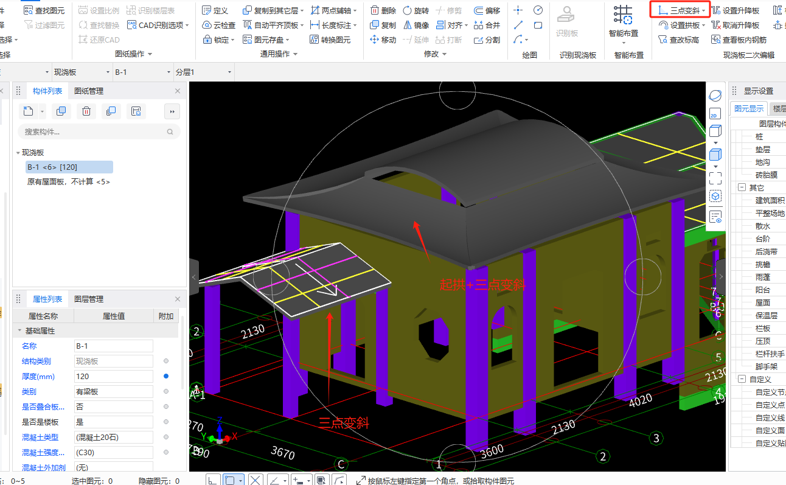
Task: Select the 图元显示 tab
Action: 749,109
